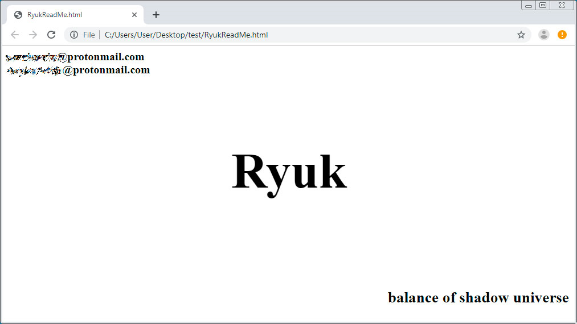The width and height of the screenshot is (577, 324).
Task: Bookmark this page with the star icon
Action: 521,35
